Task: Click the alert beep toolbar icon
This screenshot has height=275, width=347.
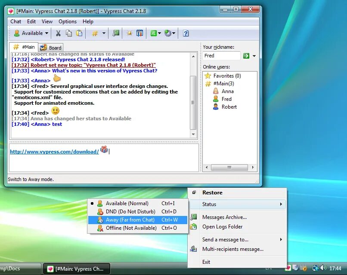Action: (129, 33)
